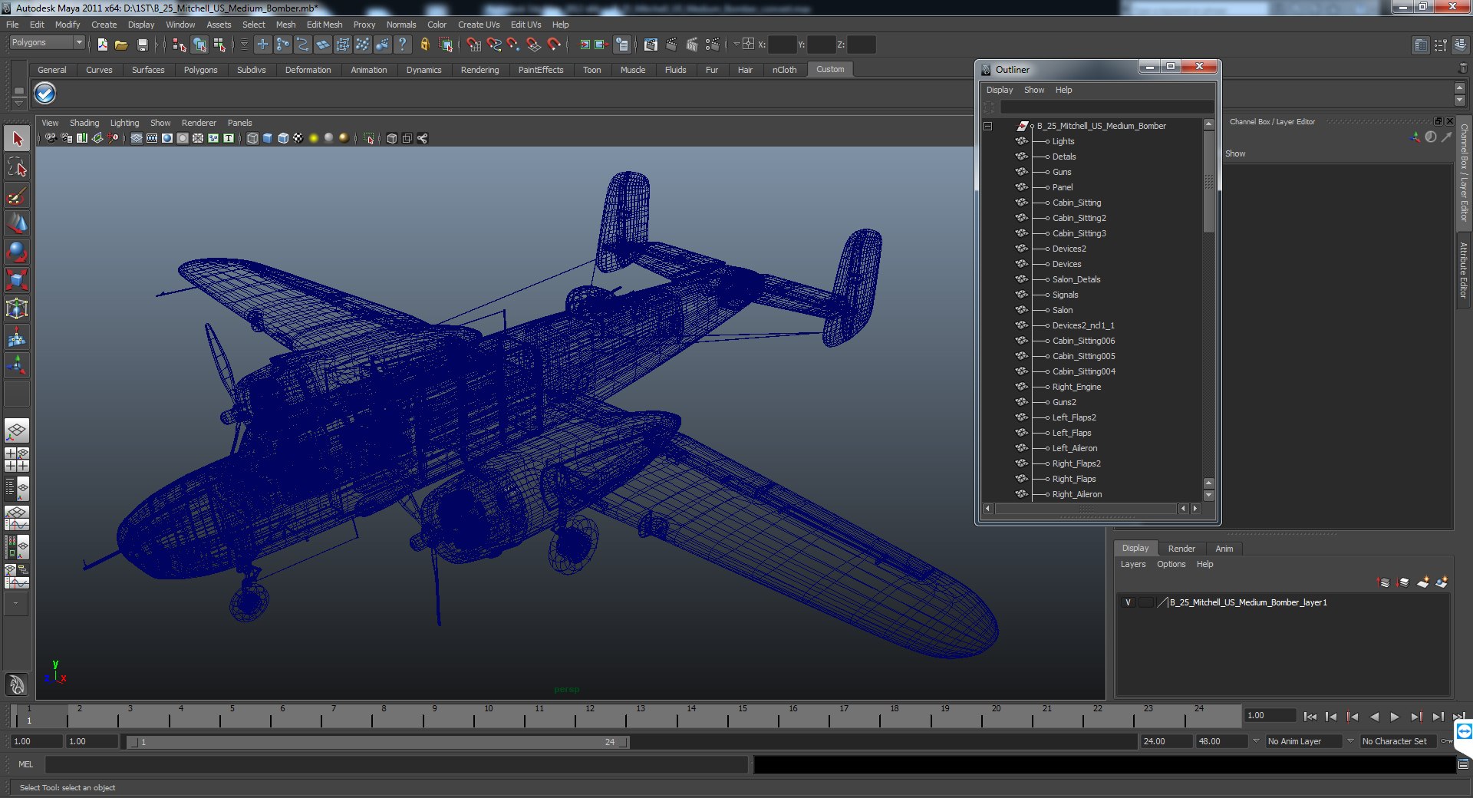Open the character set dropdown arrow
The width and height of the screenshot is (1473, 798).
(x=1350, y=741)
